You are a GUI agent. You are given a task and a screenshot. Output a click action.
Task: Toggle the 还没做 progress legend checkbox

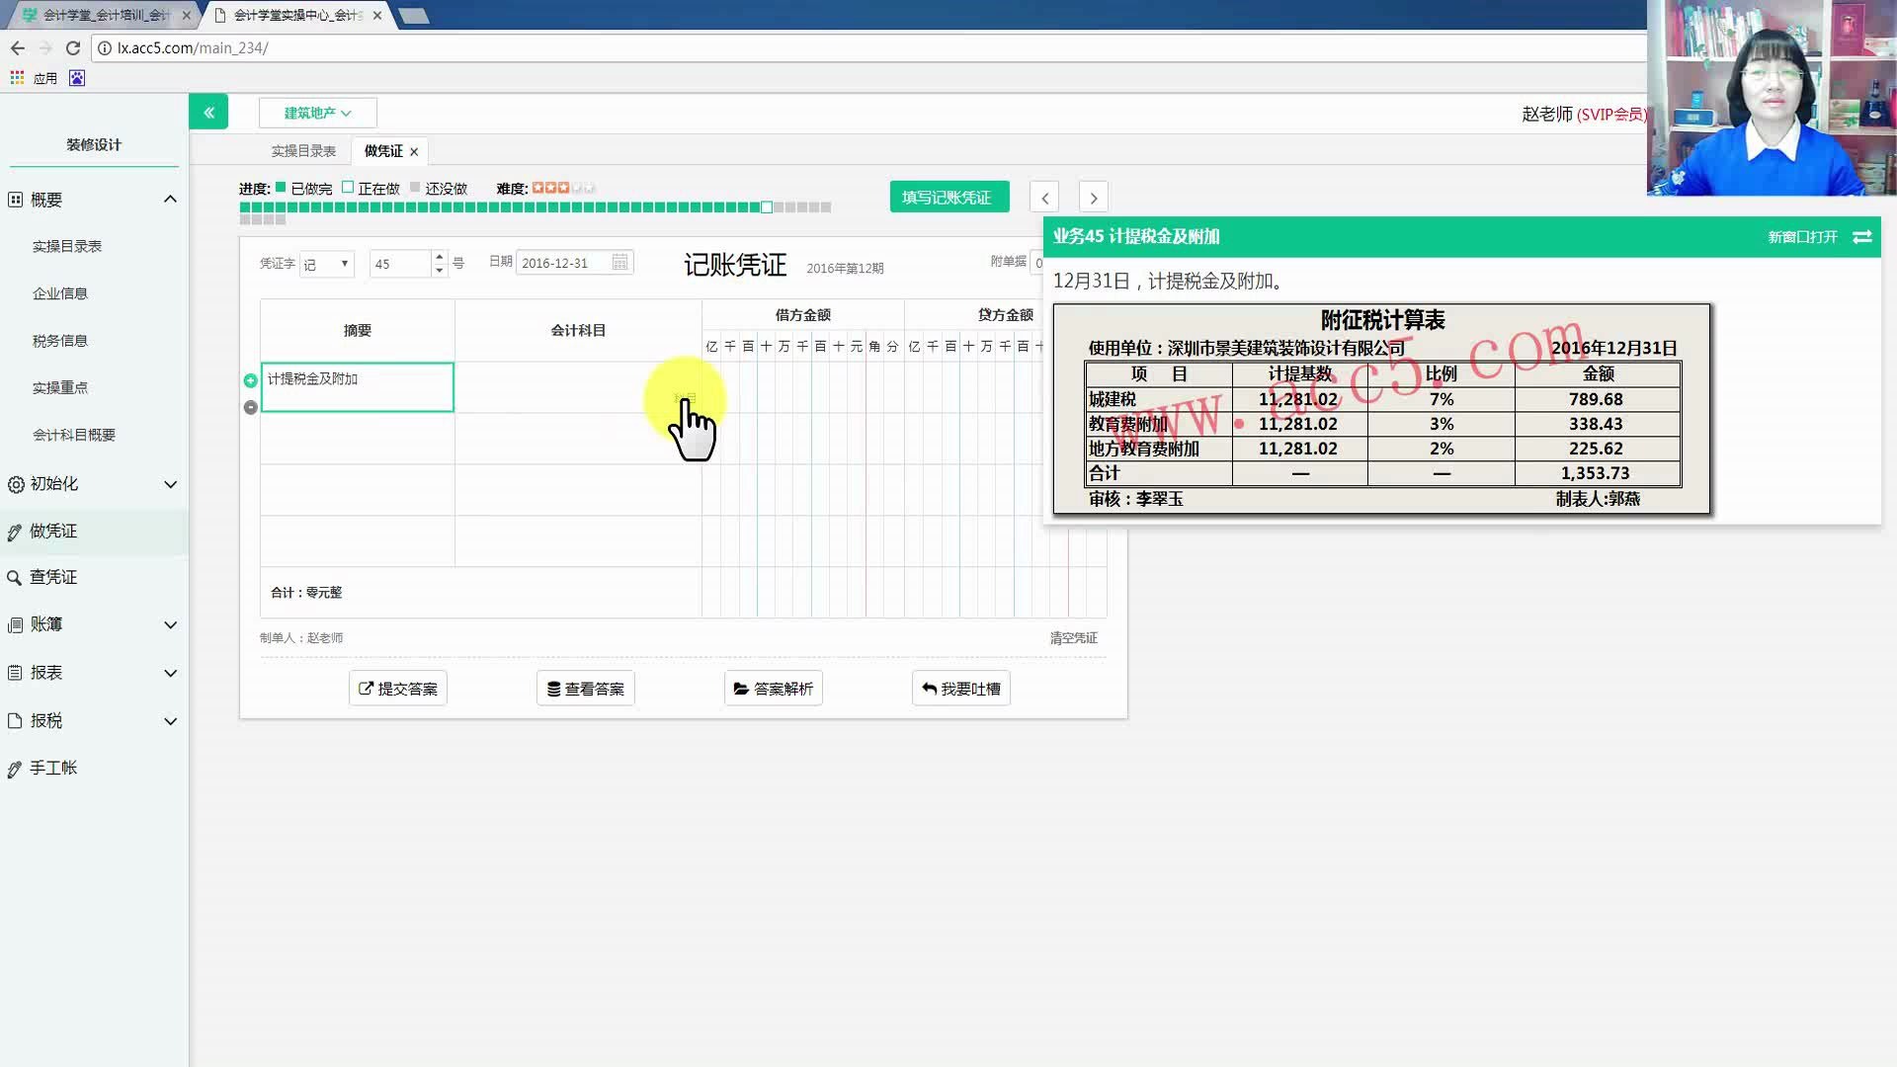click(414, 187)
